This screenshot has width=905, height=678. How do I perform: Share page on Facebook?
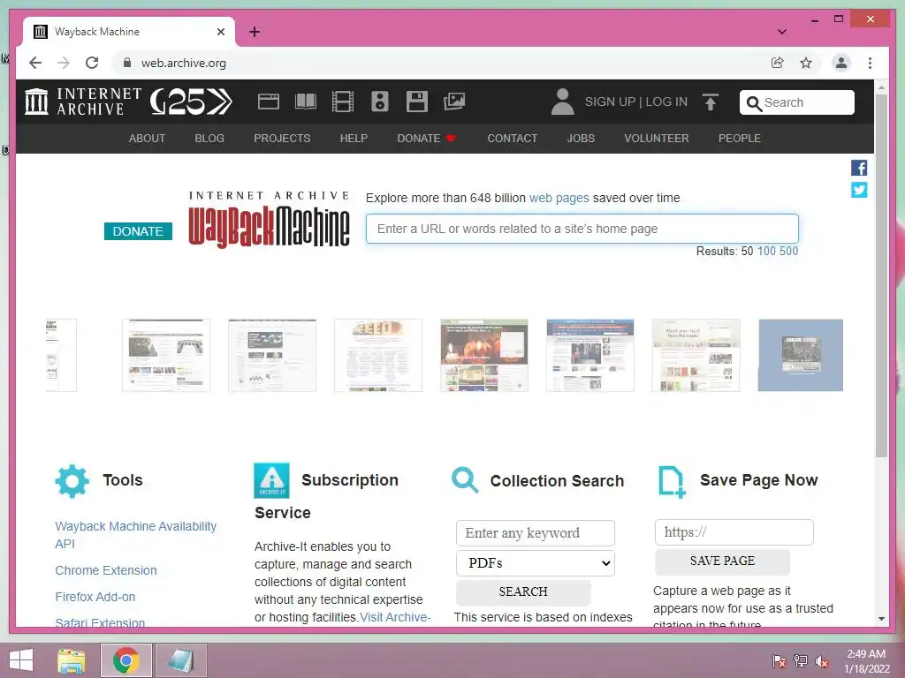pos(859,168)
